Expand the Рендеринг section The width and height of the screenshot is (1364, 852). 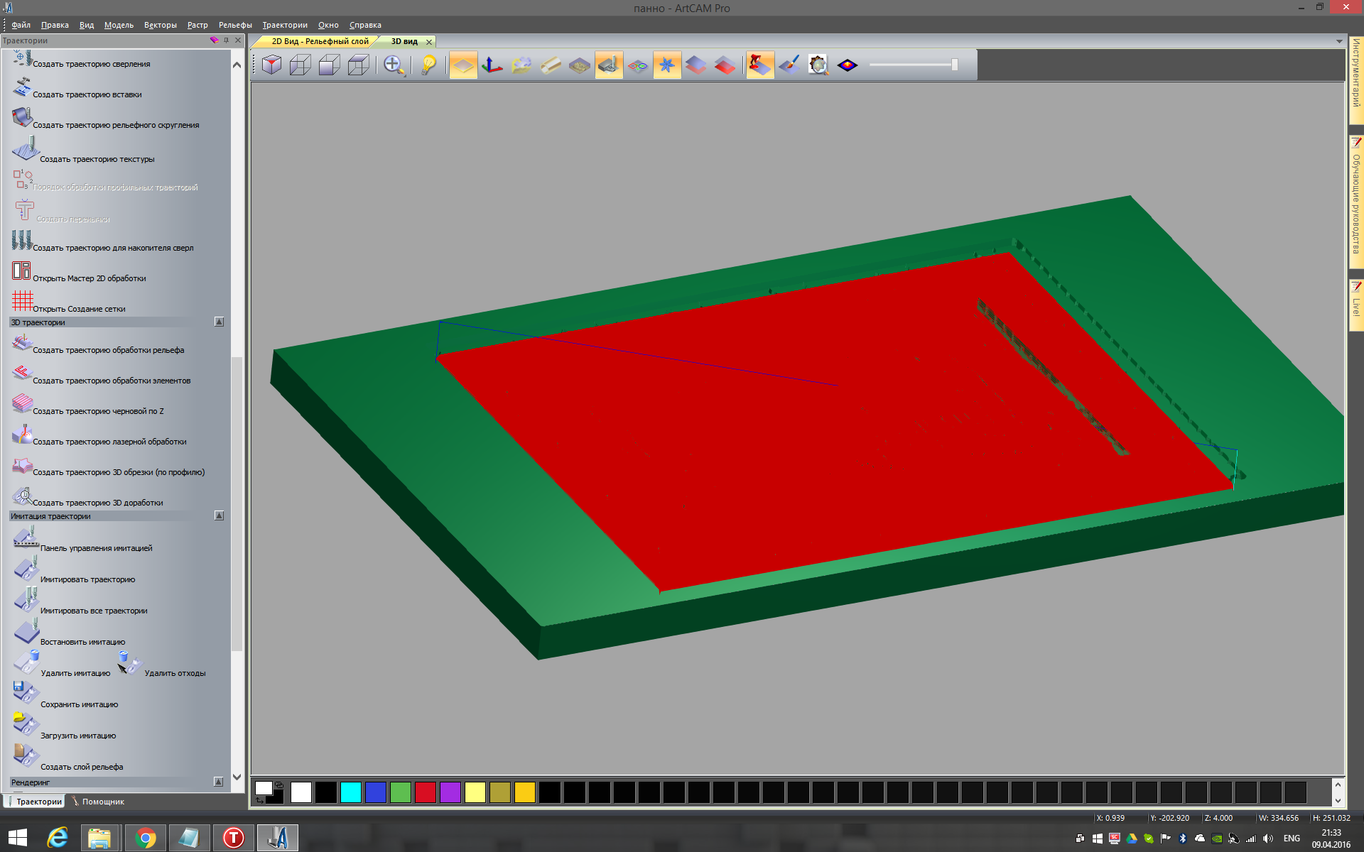coord(219,782)
